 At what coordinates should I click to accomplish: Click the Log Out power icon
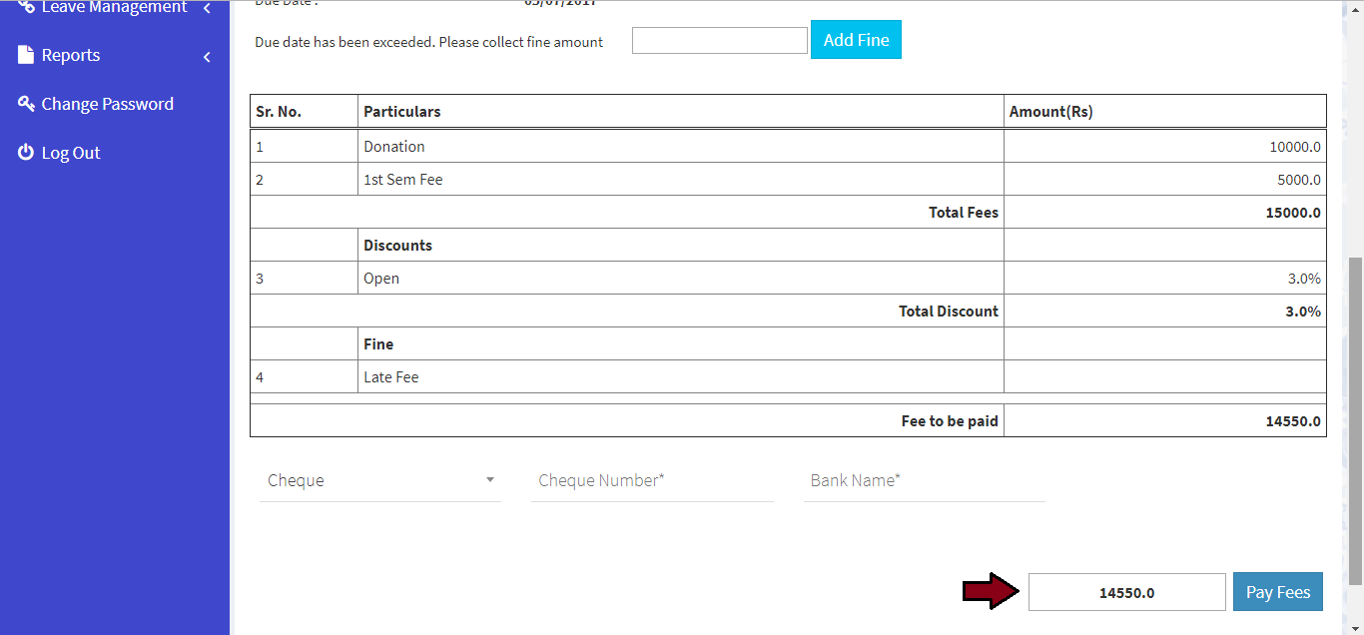(26, 153)
